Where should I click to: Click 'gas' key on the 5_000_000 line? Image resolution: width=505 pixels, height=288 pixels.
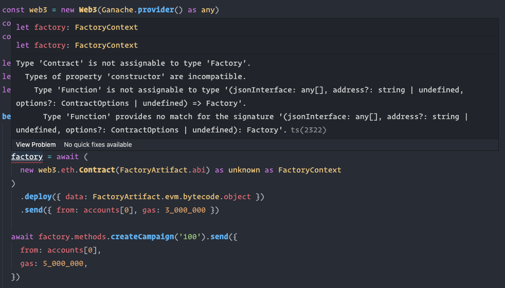pos(27,263)
